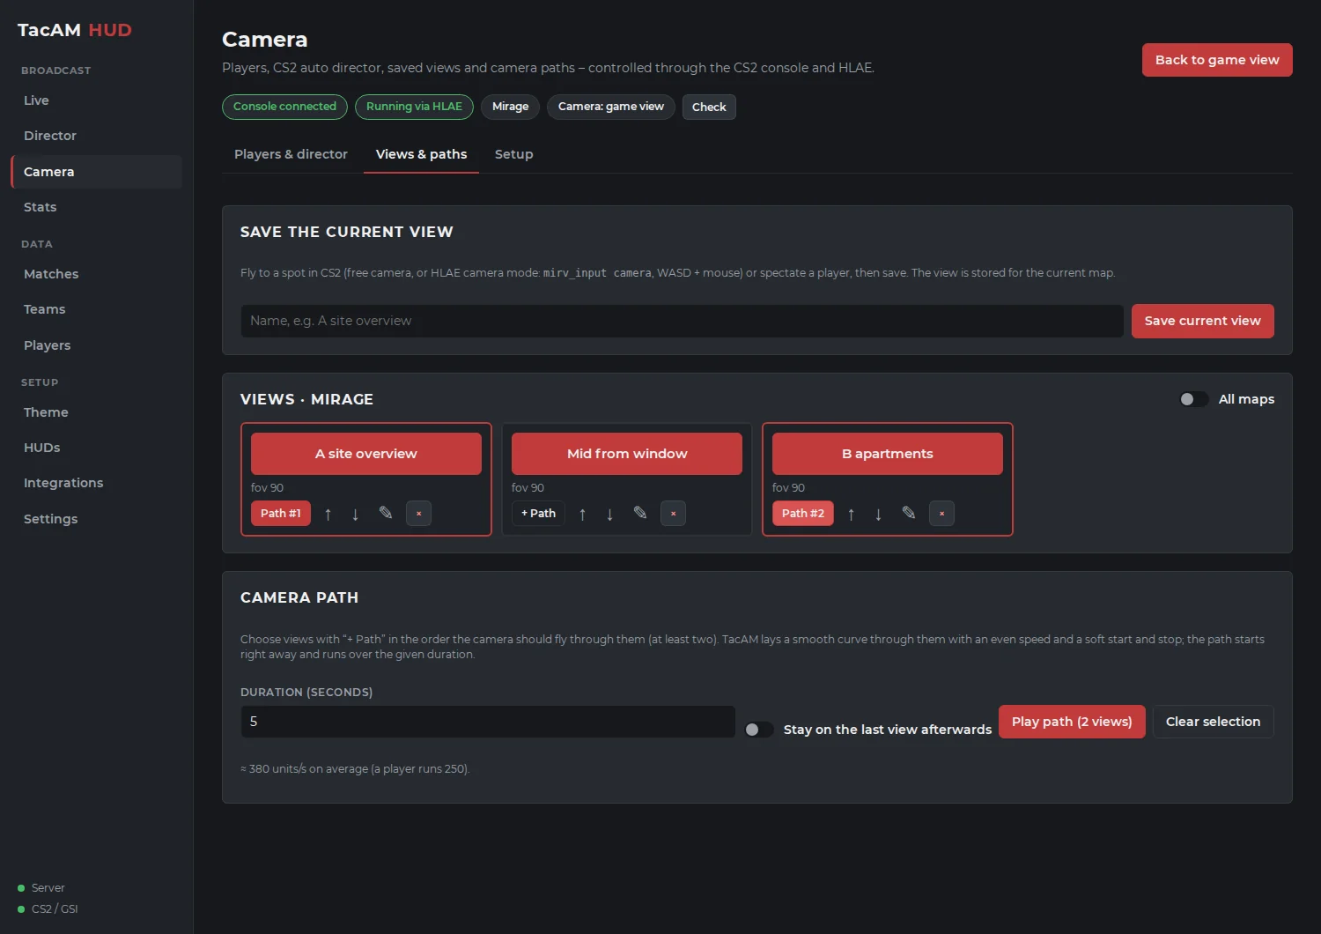This screenshot has width=1321, height=934.
Task: Click the Save current view button
Action: pyautogui.click(x=1203, y=321)
